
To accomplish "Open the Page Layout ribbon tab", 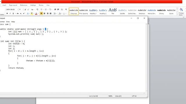I will (x=13, y=5).
